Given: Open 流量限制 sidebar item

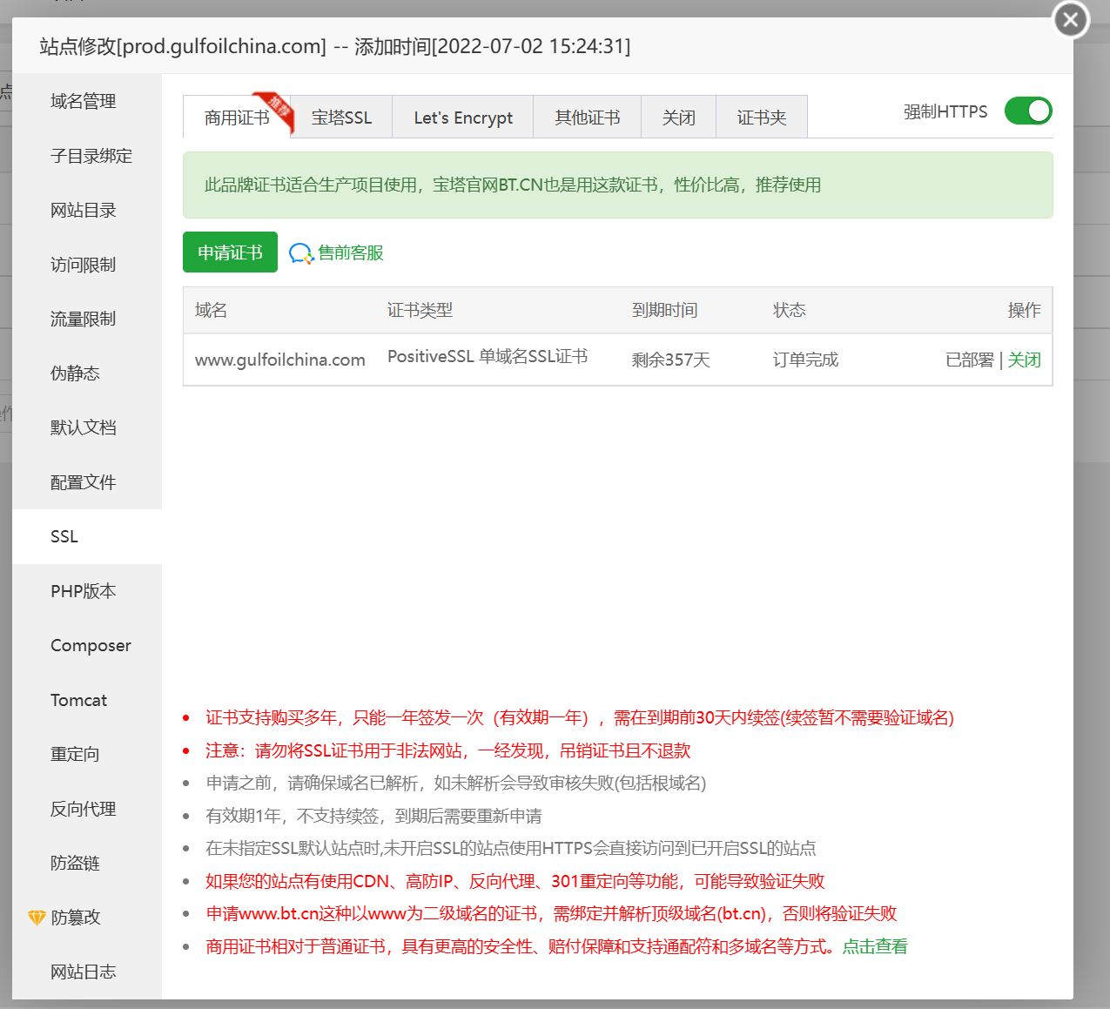Looking at the screenshot, I should pyautogui.click(x=87, y=319).
